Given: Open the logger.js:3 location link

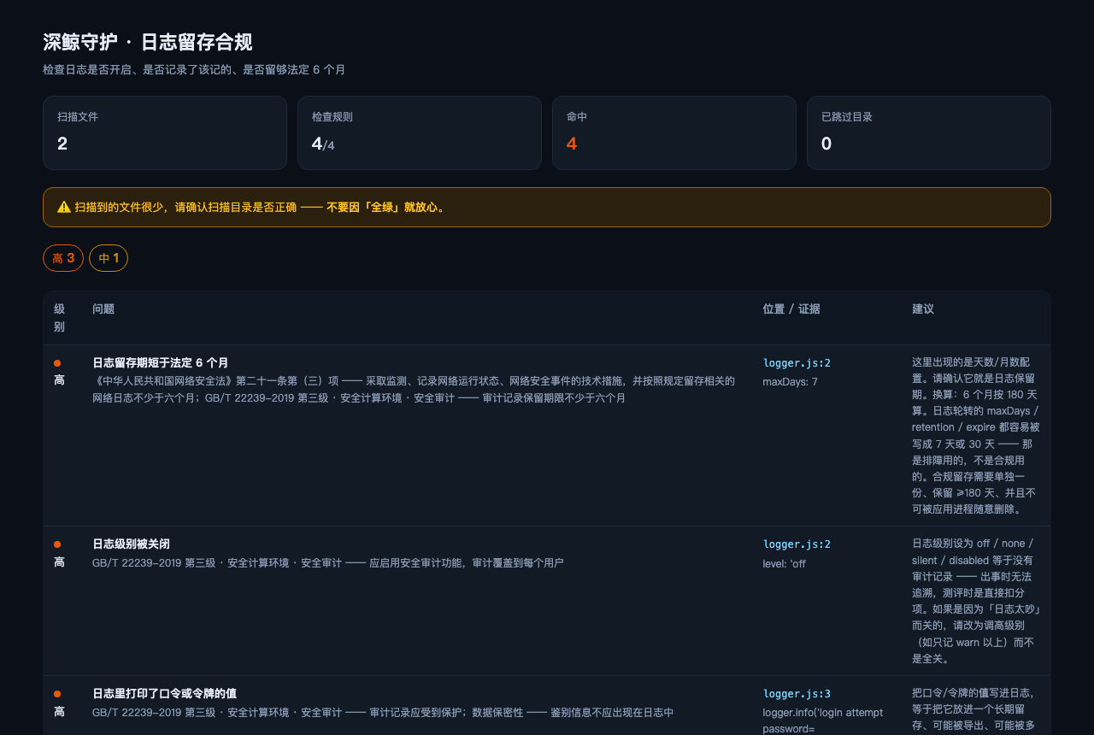Looking at the screenshot, I should pos(797,694).
